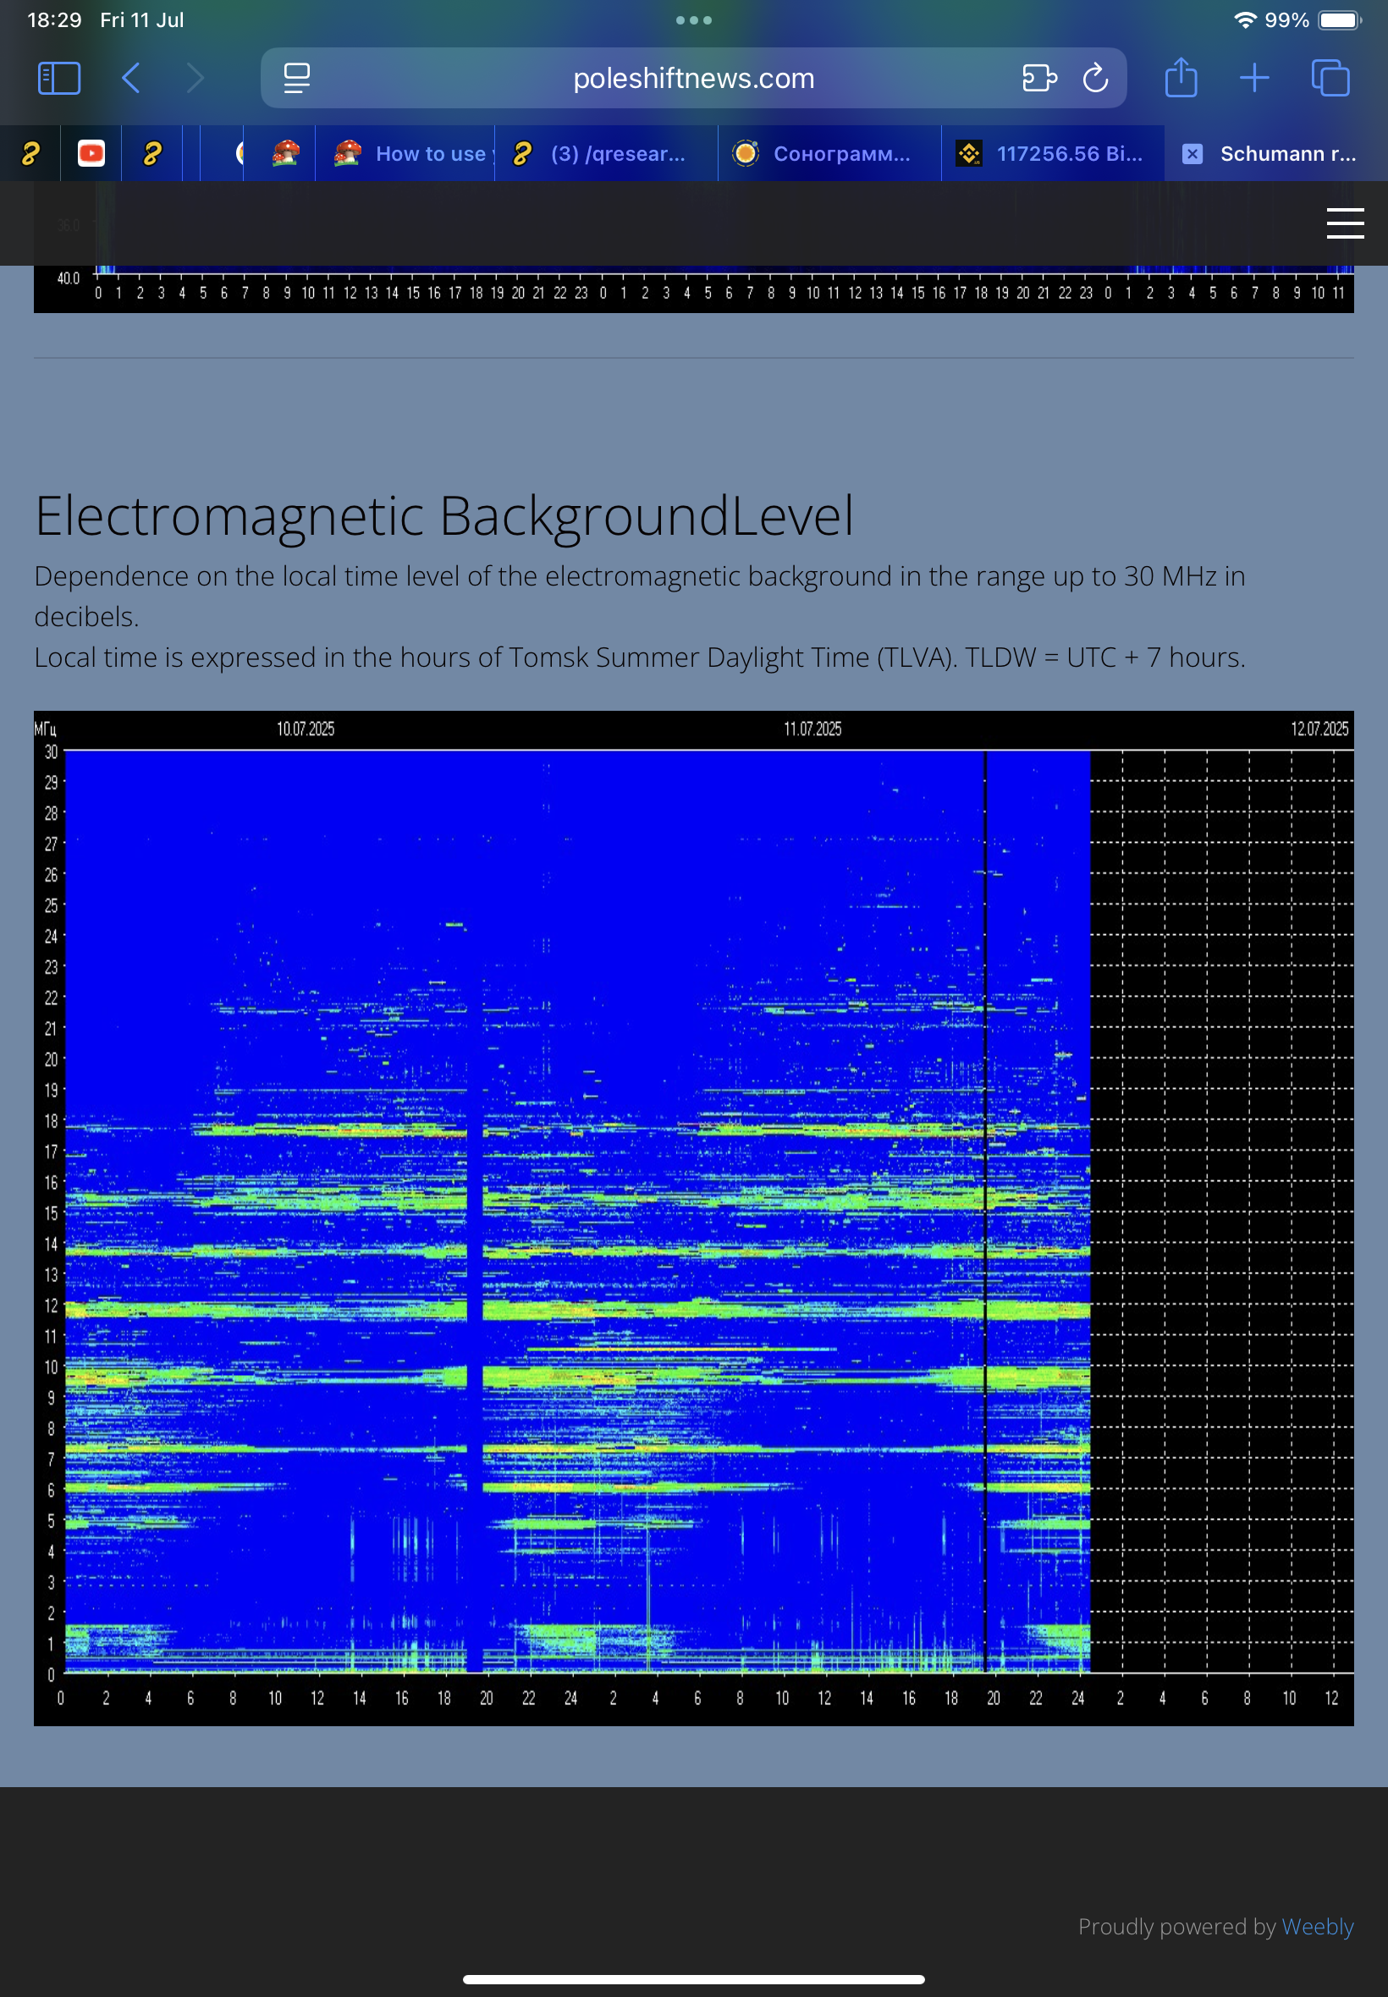Reload the poleshiftnews.com page
The image size is (1388, 1997).
pos(1096,78)
